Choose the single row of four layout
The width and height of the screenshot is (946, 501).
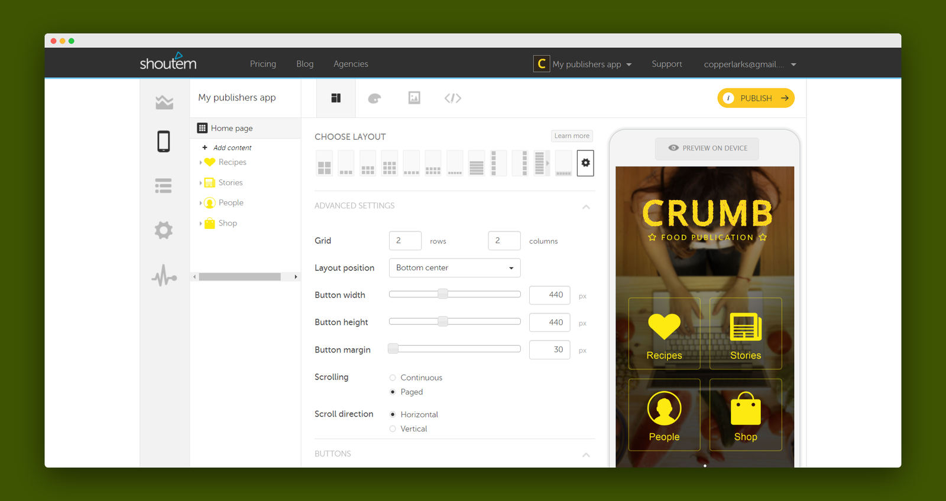coord(412,163)
